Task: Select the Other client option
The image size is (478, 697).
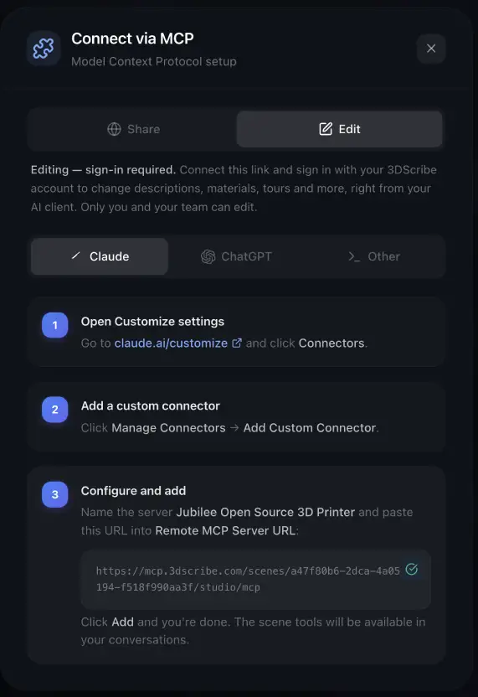Action: click(x=374, y=256)
